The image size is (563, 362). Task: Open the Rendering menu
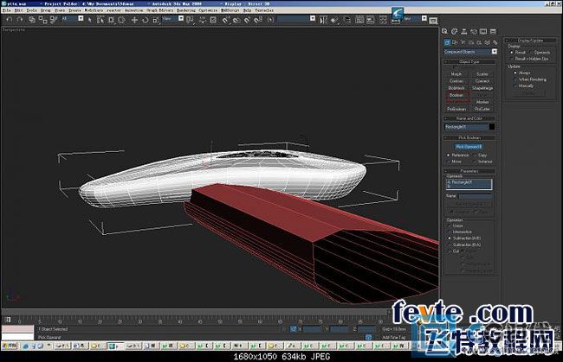(186, 10)
